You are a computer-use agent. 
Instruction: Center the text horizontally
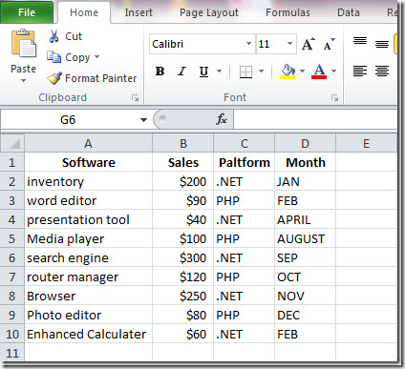click(382, 71)
